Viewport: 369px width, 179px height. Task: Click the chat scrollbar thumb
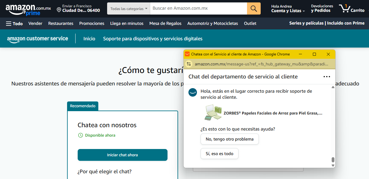click(x=333, y=160)
